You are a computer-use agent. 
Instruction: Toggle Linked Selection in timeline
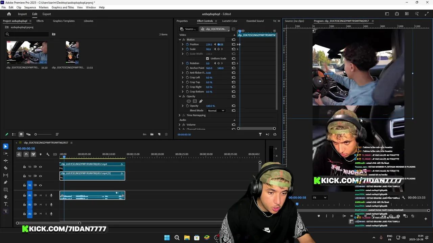click(33, 154)
